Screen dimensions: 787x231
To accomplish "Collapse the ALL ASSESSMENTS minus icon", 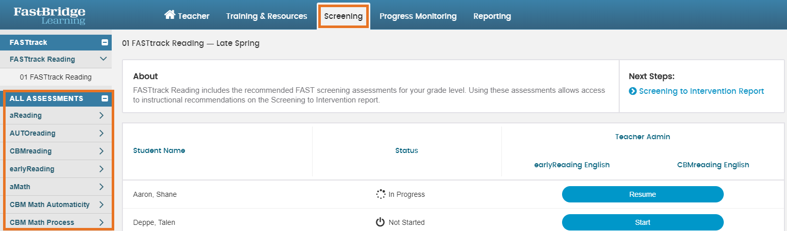I will [105, 98].
